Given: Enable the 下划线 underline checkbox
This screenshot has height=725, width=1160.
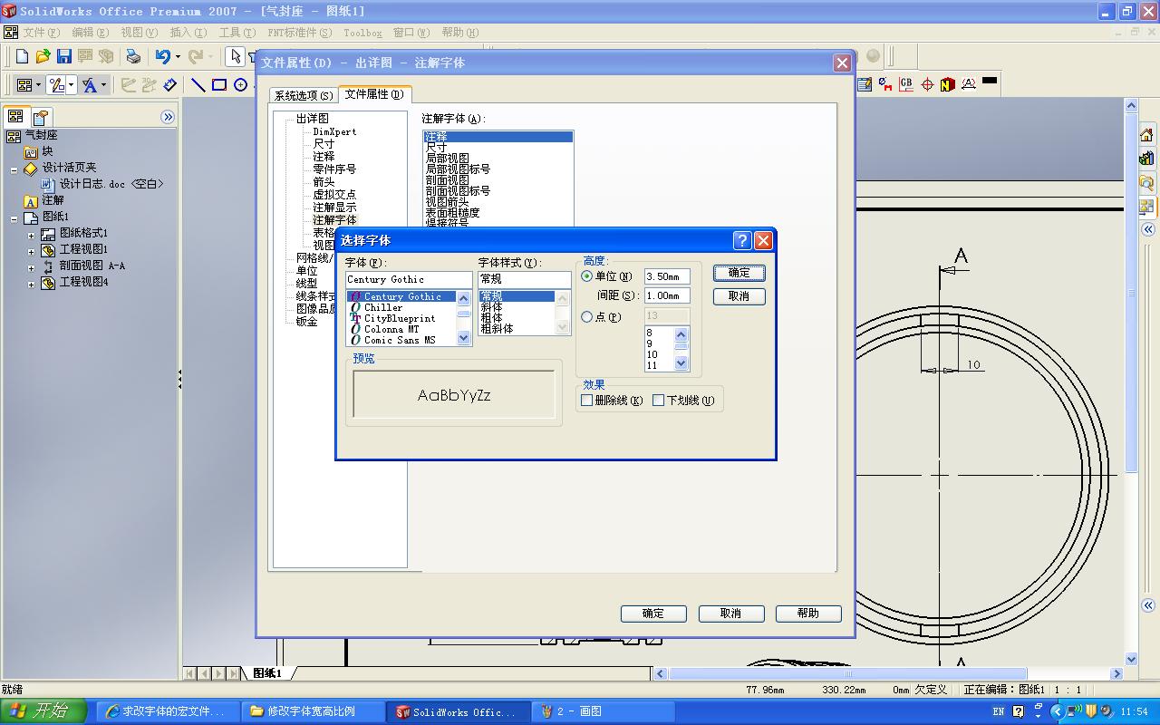Looking at the screenshot, I should pyautogui.click(x=659, y=400).
